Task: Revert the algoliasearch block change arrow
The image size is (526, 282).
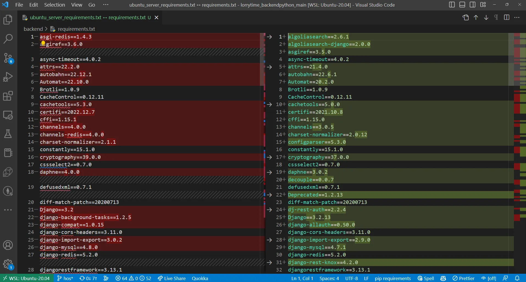Action: tap(269, 37)
